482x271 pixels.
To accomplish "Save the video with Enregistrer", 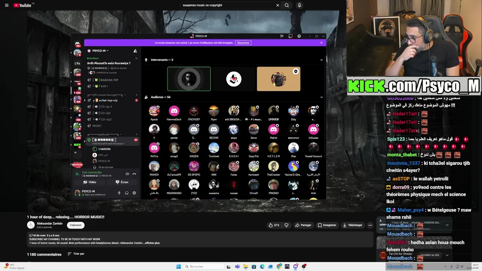I will click(327, 225).
